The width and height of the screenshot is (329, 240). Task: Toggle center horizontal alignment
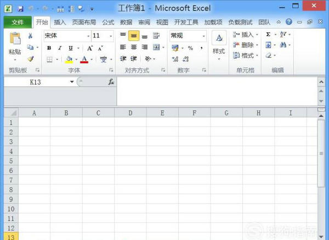134,48
